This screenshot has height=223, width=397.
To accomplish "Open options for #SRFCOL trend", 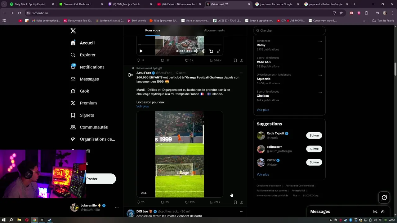I will 320,59.
